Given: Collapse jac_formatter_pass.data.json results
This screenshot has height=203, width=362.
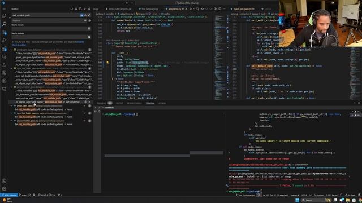Looking at the screenshot, I should [x=11, y=87].
